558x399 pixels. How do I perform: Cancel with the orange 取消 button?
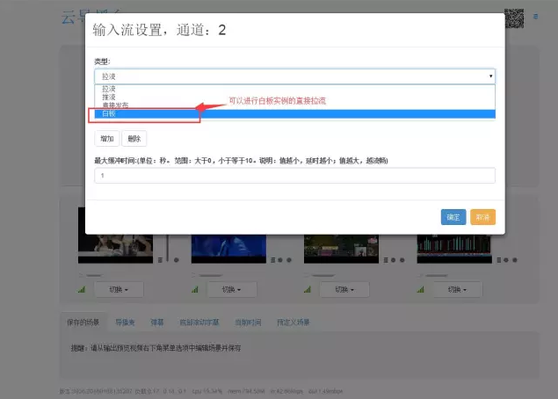pyautogui.click(x=483, y=217)
